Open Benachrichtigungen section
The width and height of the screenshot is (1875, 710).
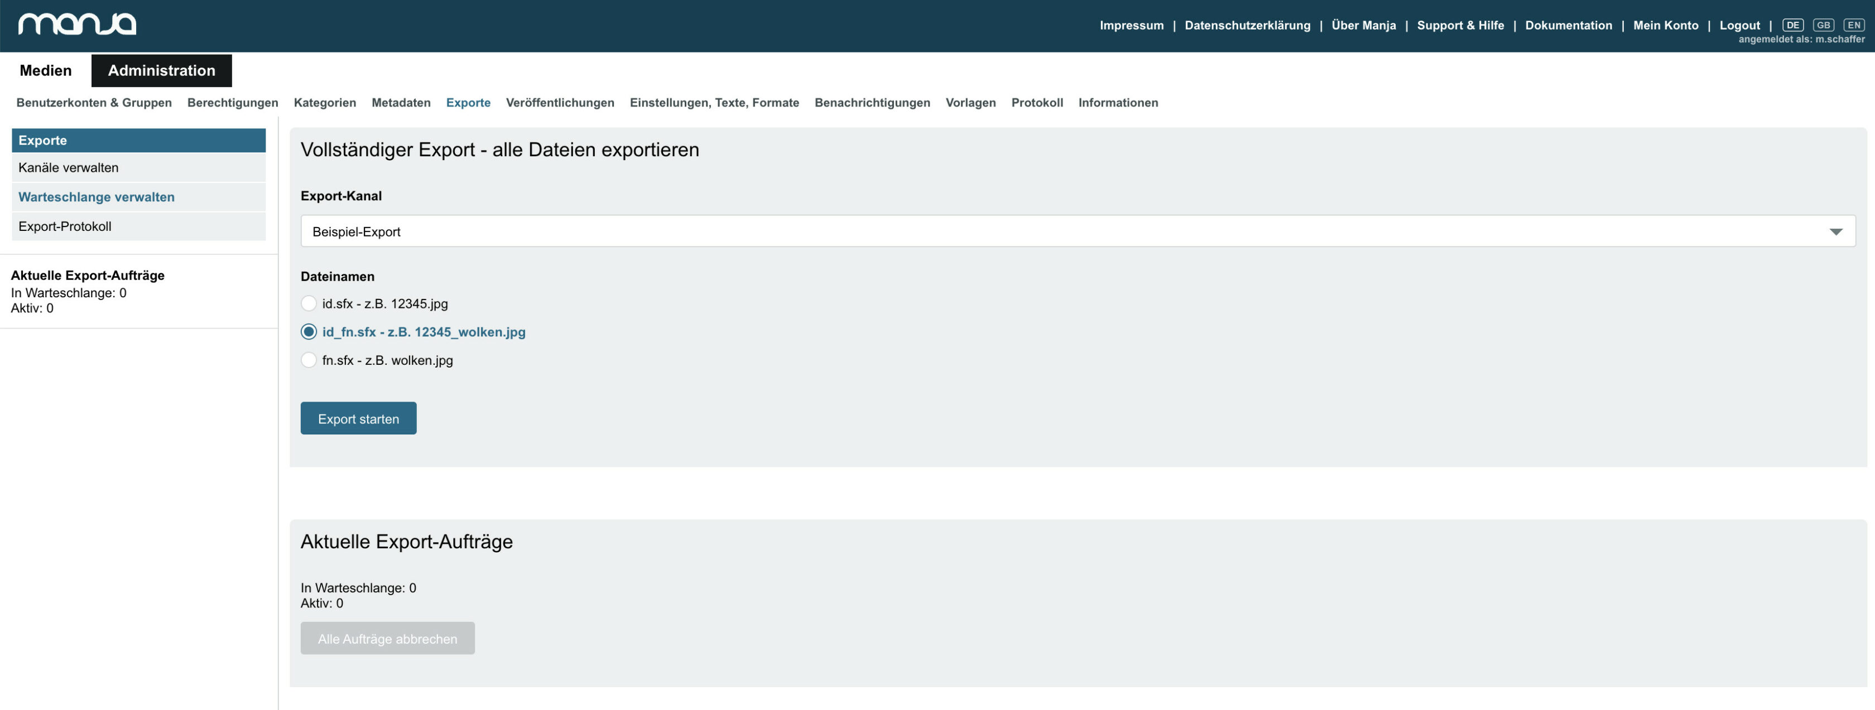(x=872, y=103)
